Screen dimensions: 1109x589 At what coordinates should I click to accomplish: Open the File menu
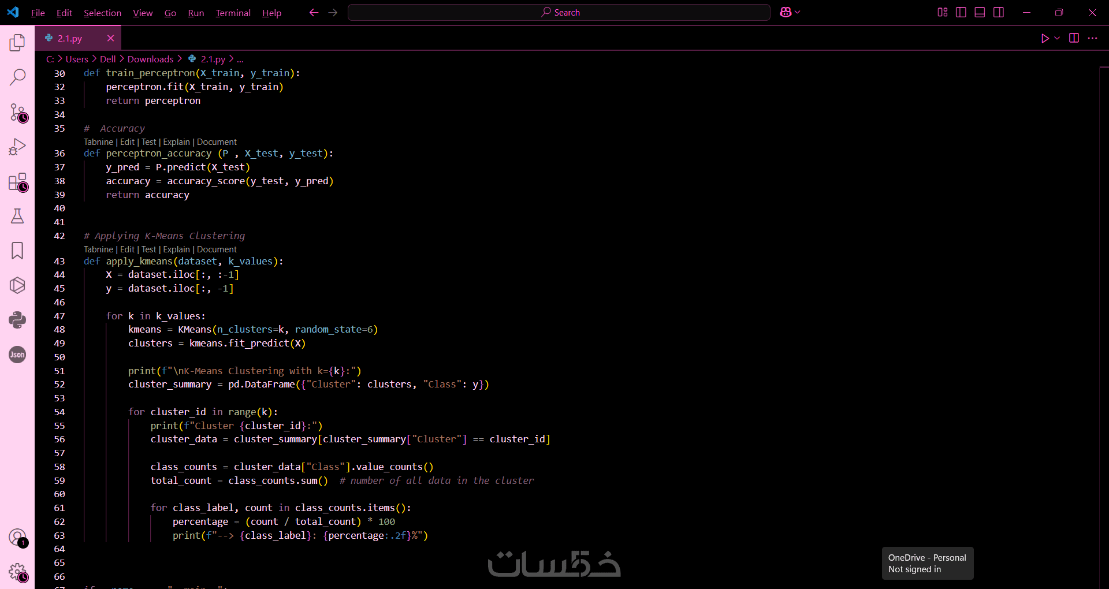coord(38,13)
